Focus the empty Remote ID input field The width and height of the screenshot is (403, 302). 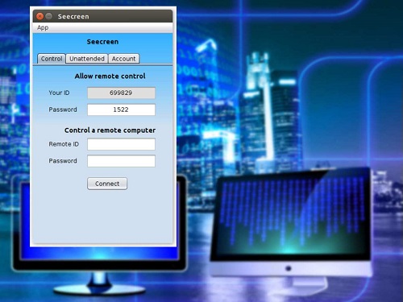coord(121,144)
